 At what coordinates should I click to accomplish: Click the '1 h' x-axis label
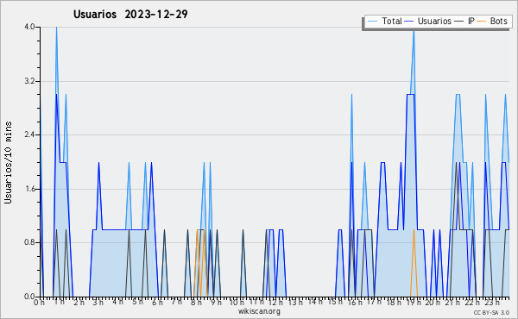click(x=60, y=302)
